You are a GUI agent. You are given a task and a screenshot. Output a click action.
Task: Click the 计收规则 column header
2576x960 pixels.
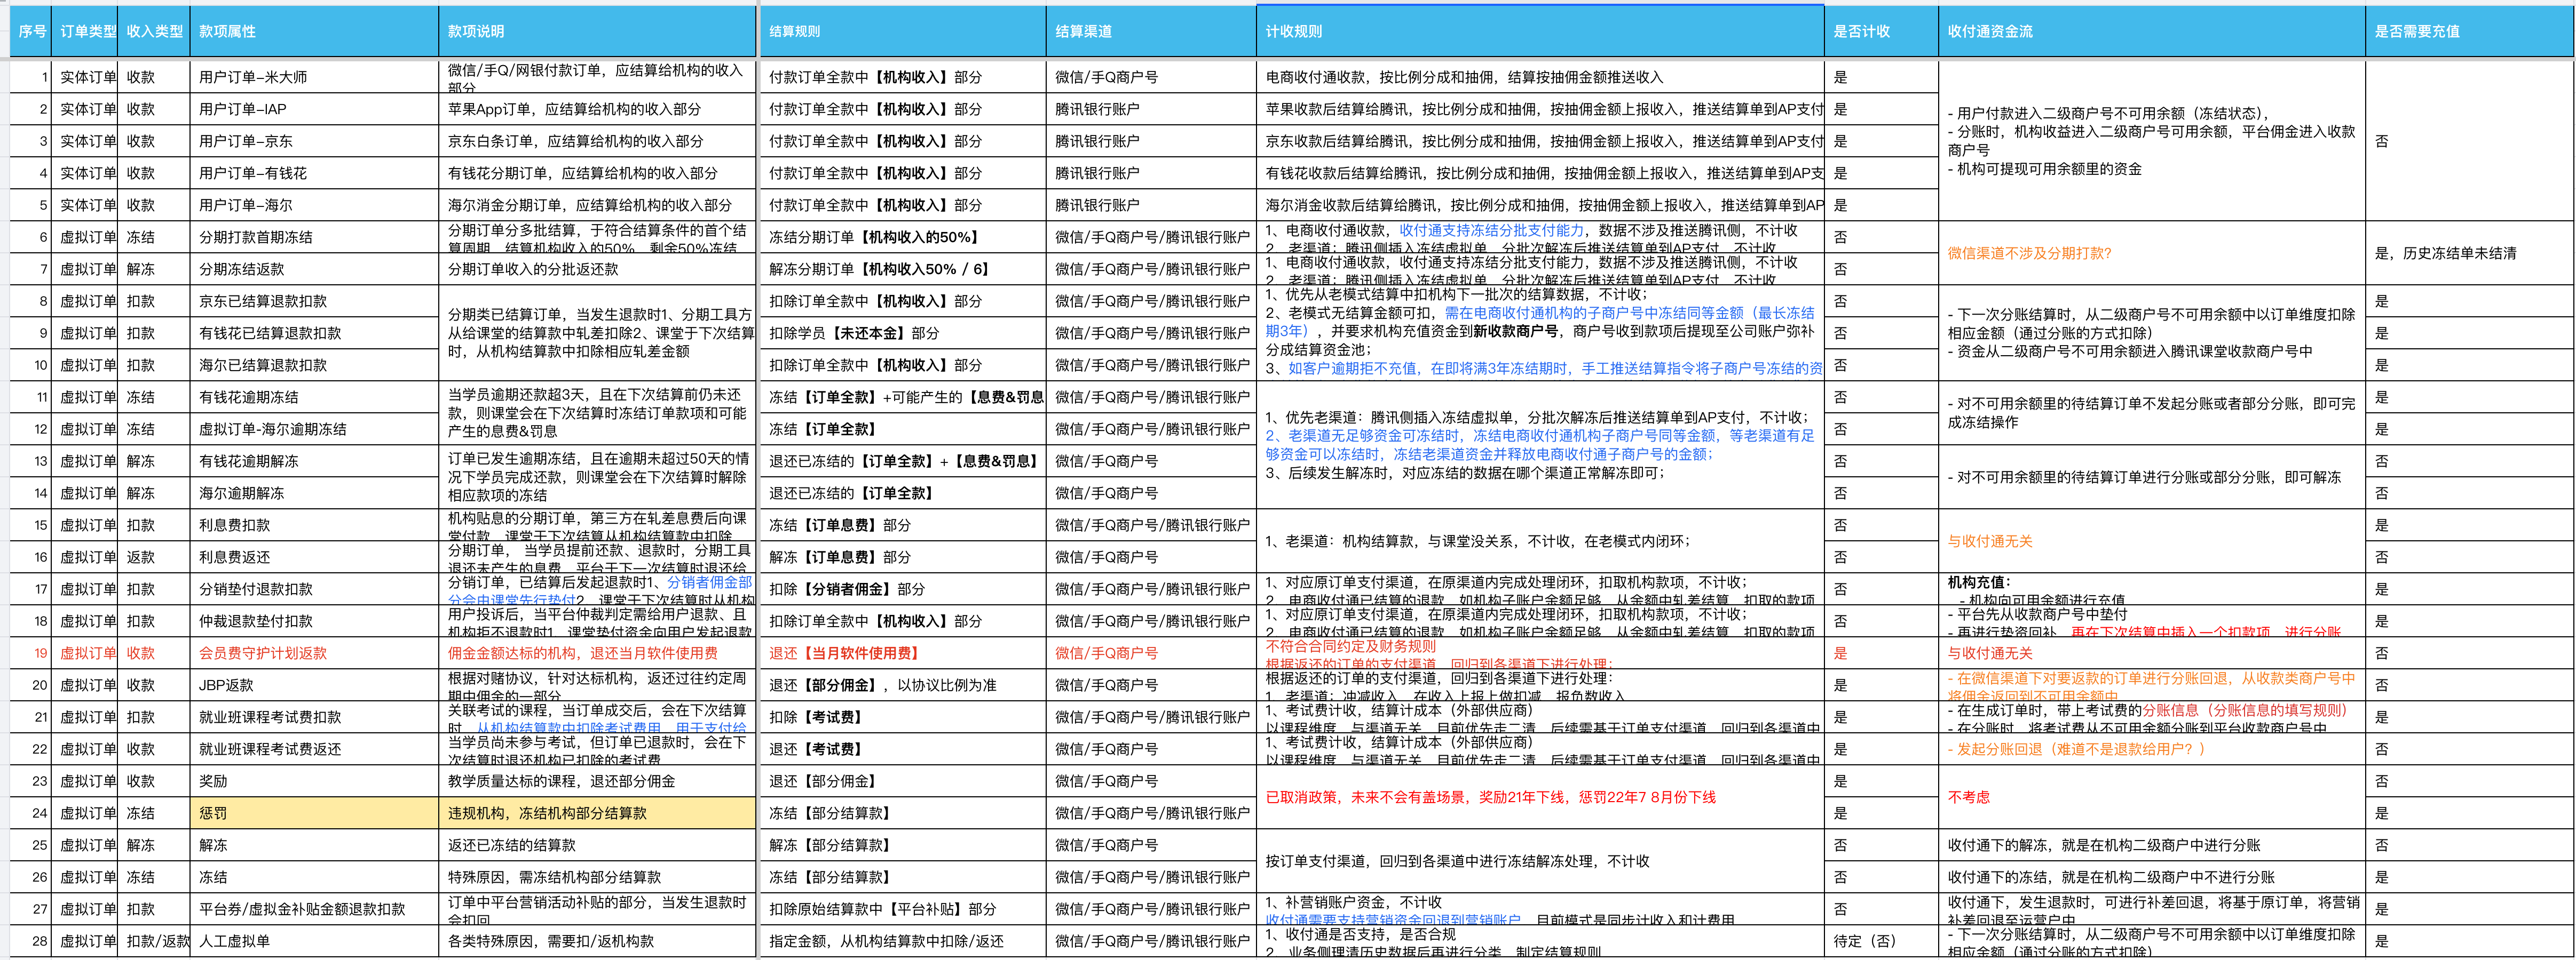[x=1540, y=31]
